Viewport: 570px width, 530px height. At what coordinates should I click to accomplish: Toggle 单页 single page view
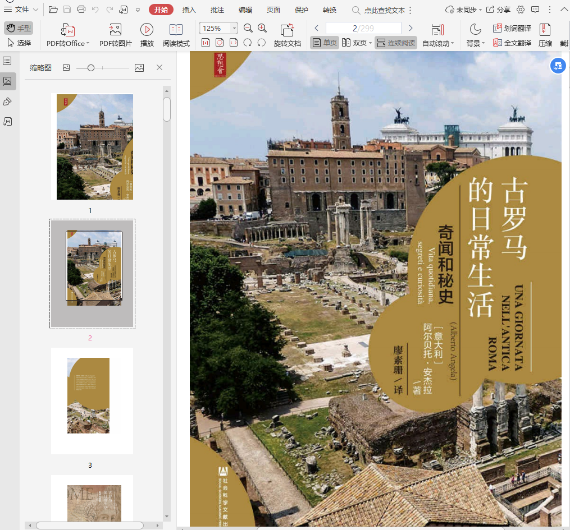point(325,43)
